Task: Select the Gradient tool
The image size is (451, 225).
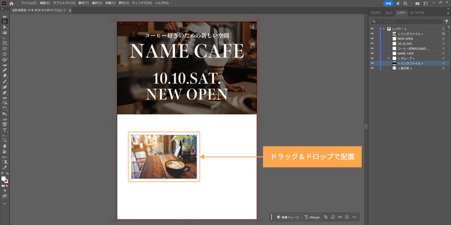Action: click(5, 162)
